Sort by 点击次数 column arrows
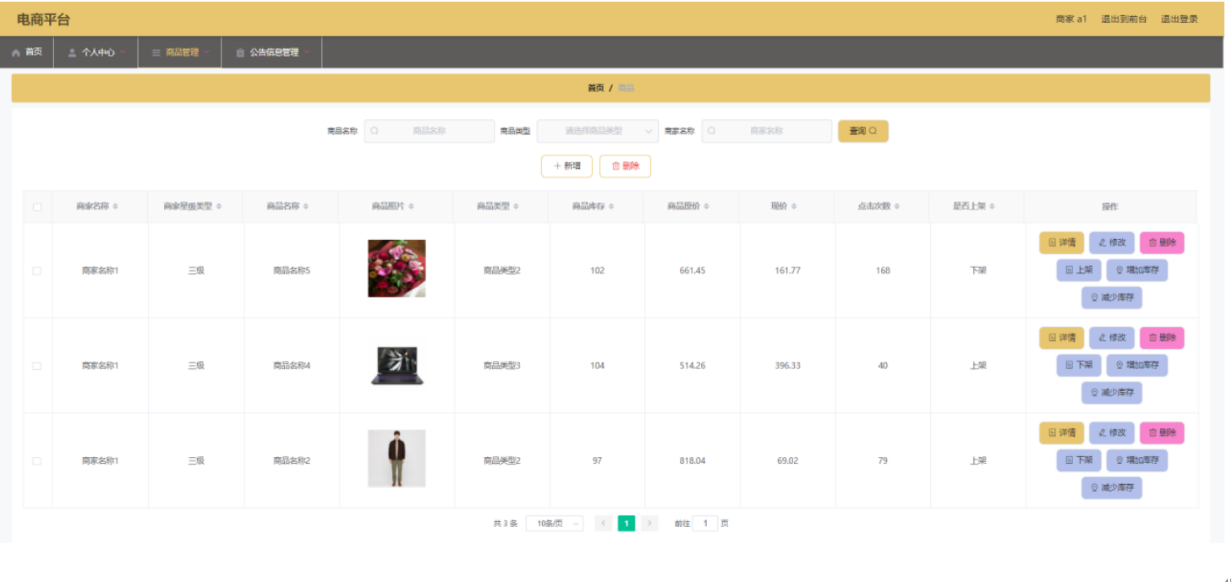 pyautogui.click(x=897, y=207)
